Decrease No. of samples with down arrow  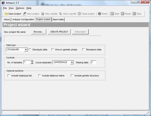tap(32, 63)
